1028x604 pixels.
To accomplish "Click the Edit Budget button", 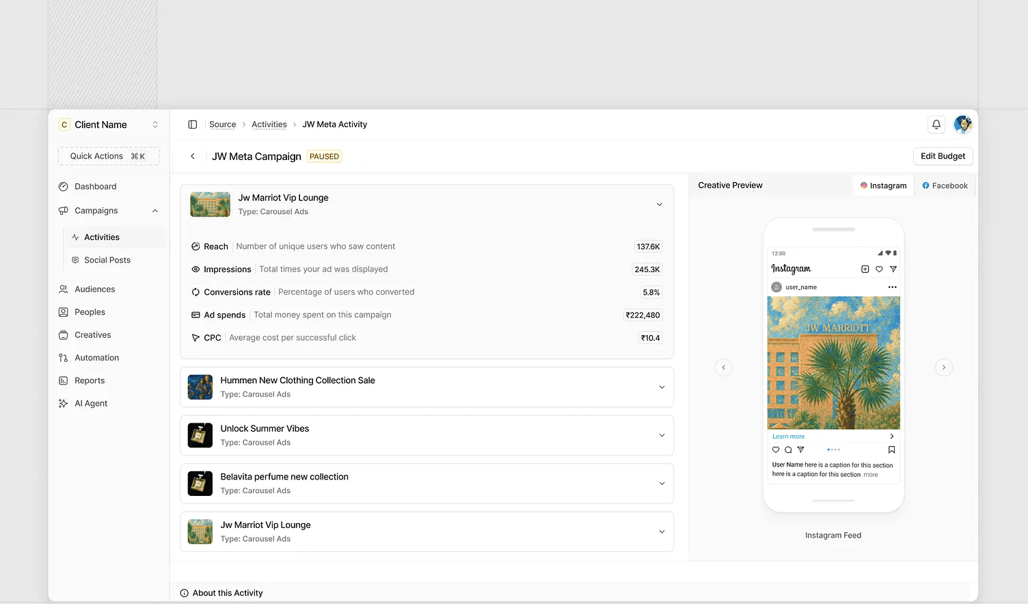I will point(943,156).
